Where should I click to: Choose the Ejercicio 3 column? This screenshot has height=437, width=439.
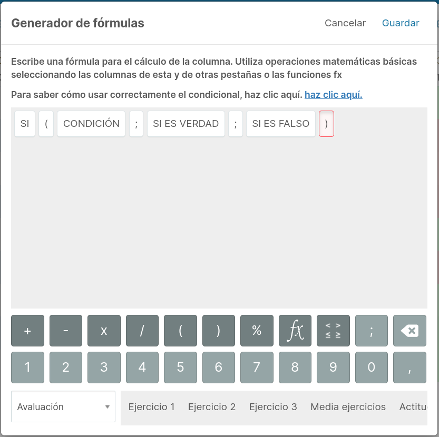(x=273, y=407)
